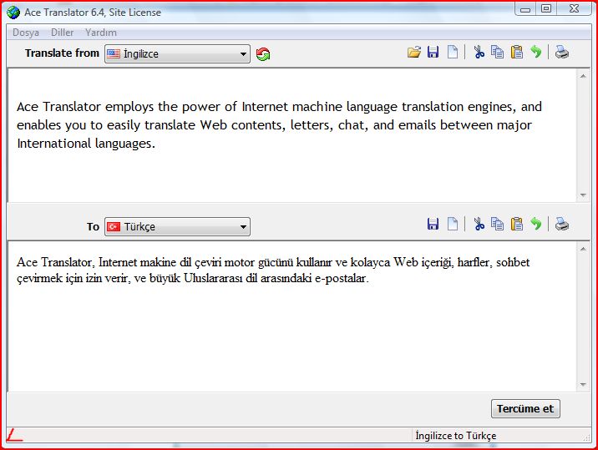Image resolution: width=598 pixels, height=450 pixels.
Task: Cut translated text with lower scissors icon
Action: [x=479, y=224]
